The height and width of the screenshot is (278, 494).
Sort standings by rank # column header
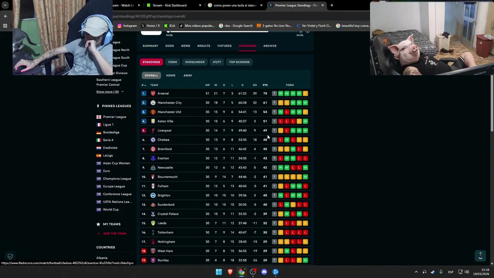point(144,85)
